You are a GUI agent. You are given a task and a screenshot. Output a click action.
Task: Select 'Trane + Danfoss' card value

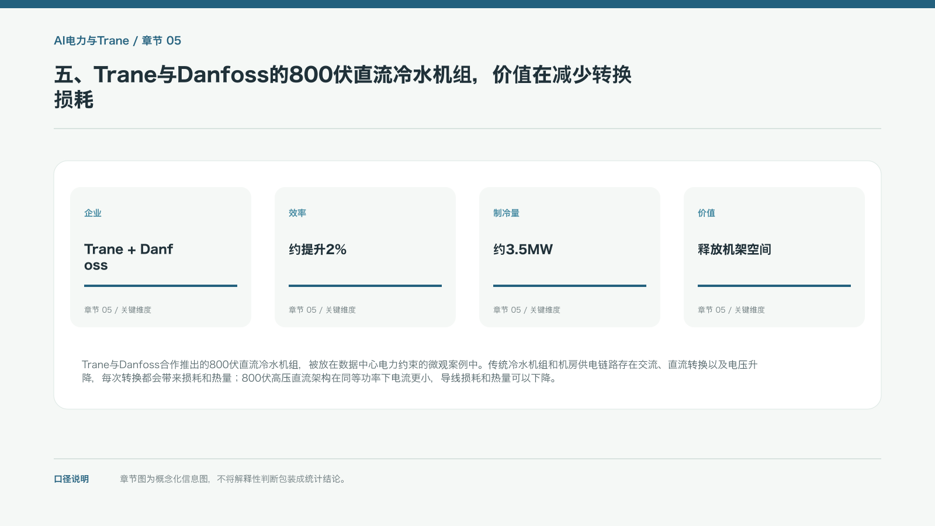129,257
